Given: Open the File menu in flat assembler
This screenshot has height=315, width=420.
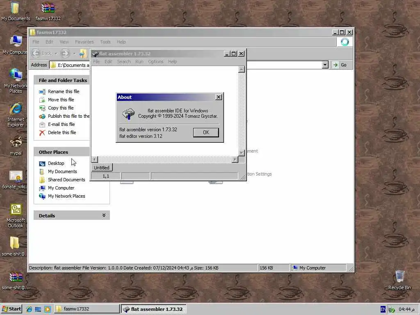Looking at the screenshot, I should (96, 62).
